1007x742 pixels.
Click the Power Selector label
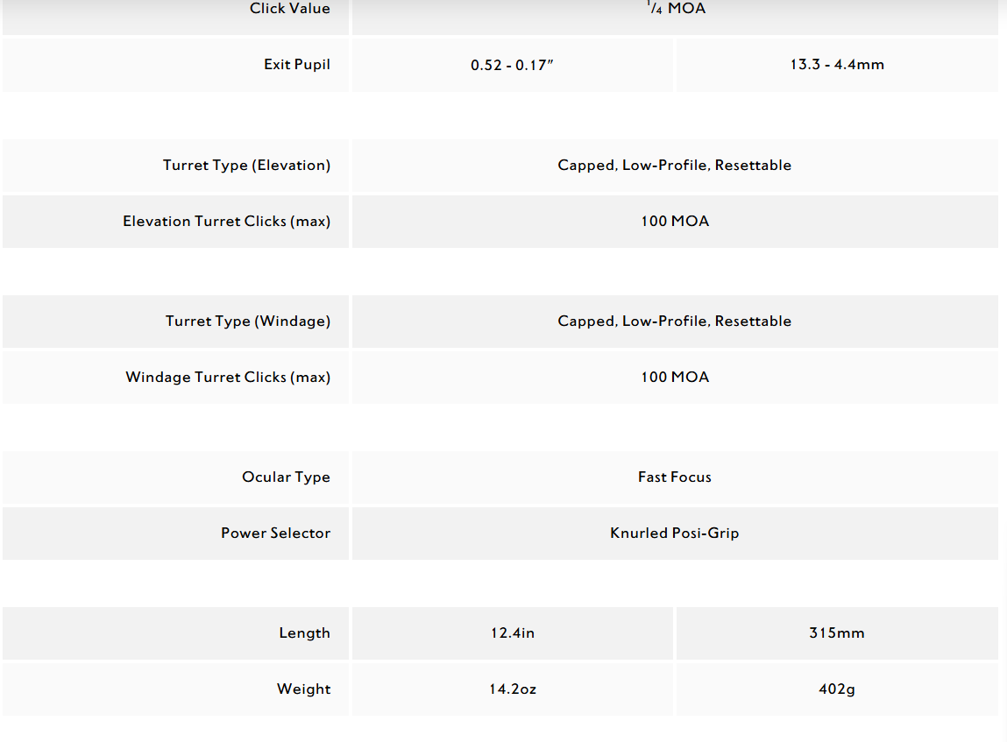click(275, 534)
